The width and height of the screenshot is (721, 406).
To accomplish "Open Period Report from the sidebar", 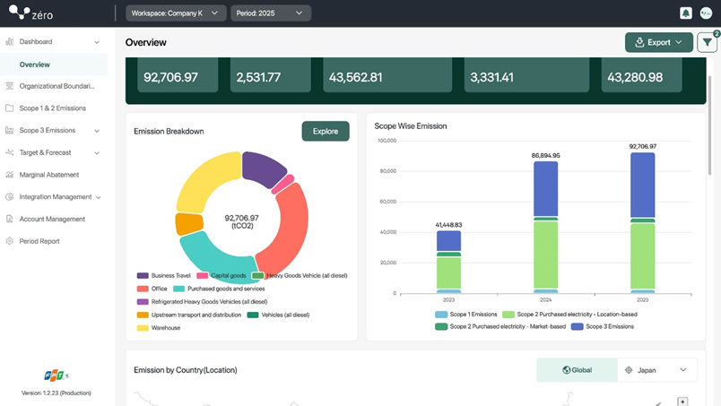I will tap(39, 241).
